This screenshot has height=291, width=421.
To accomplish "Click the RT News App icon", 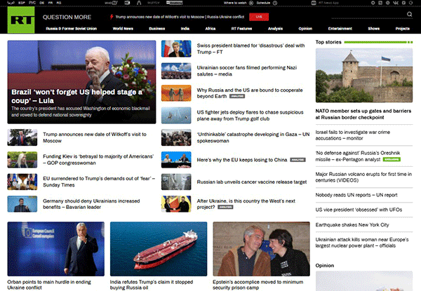I will point(314,3).
